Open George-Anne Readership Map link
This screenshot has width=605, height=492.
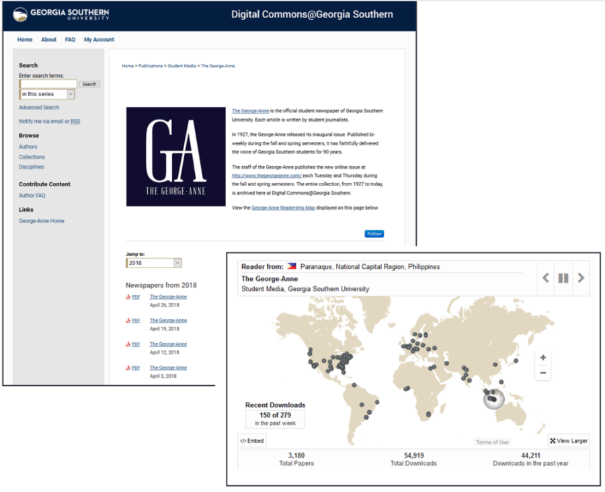pyautogui.click(x=283, y=208)
